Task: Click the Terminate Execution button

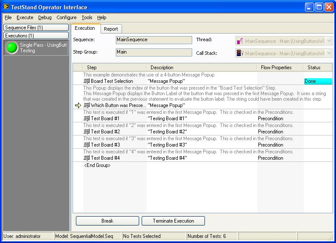Action: (173, 221)
